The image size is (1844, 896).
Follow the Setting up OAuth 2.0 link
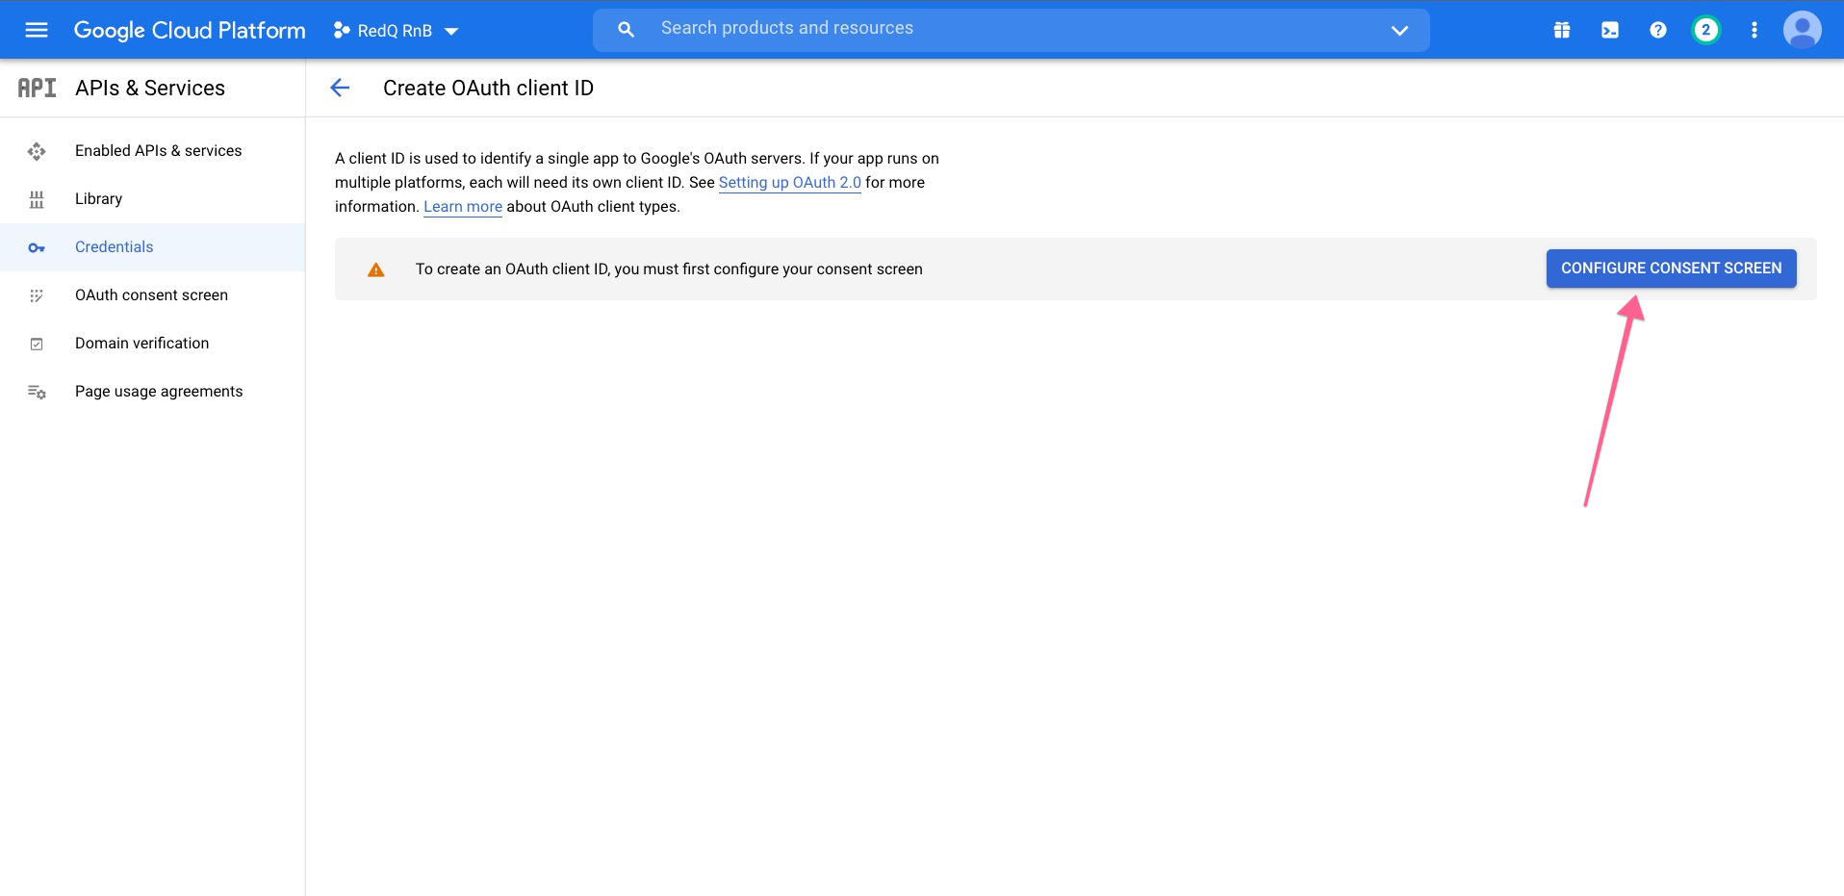(x=790, y=182)
